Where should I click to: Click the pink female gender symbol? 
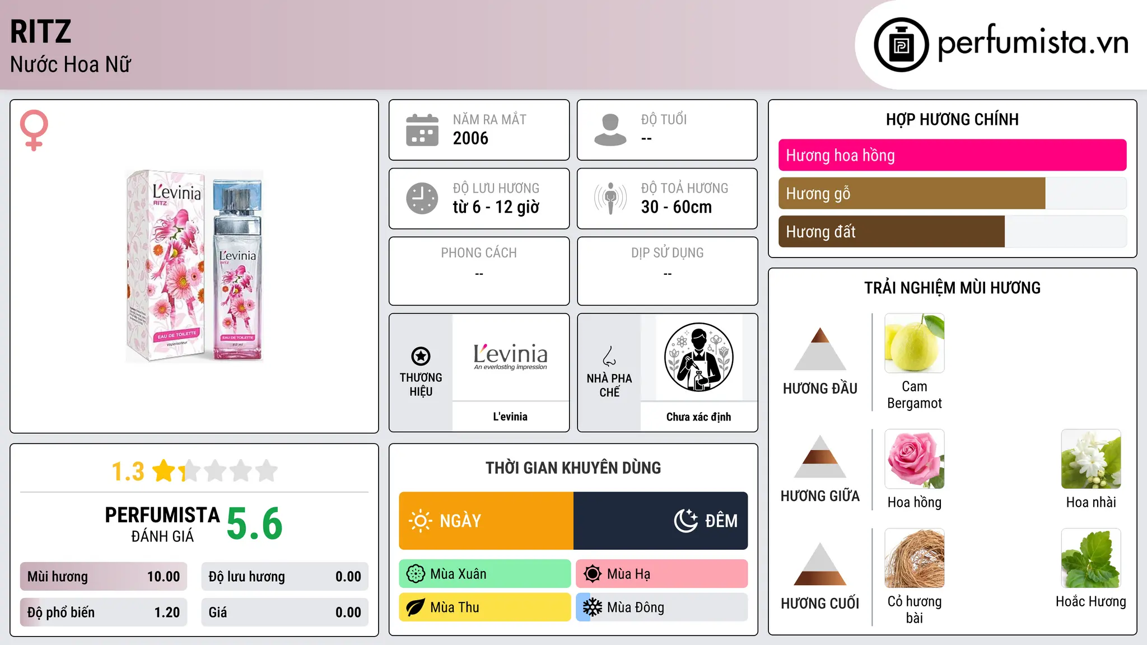click(34, 130)
